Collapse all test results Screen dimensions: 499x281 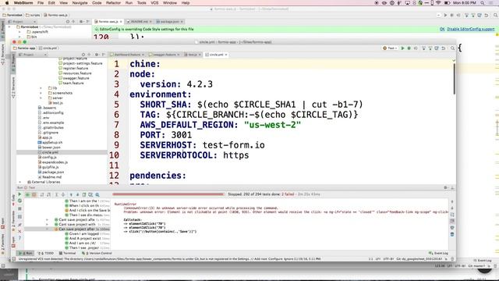[63, 194]
